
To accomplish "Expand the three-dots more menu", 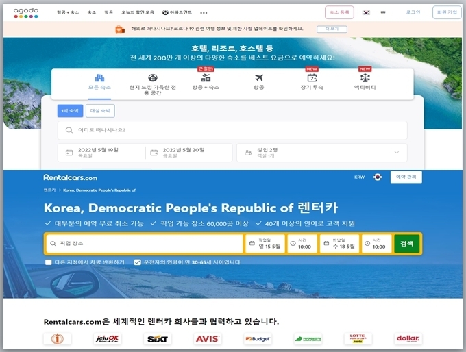I will tap(204, 13).
